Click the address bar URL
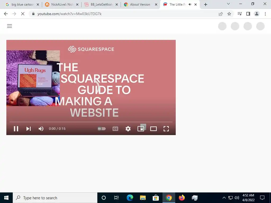Image resolution: width=271 pixels, height=203 pixels. tap(70, 14)
